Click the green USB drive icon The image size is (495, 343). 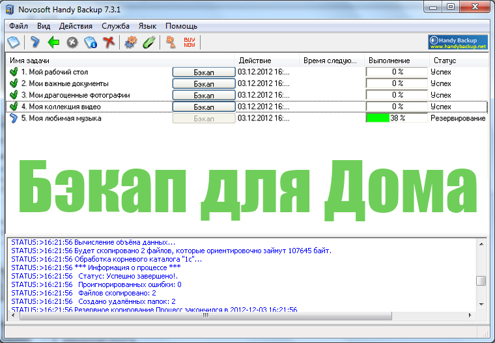pos(149,42)
